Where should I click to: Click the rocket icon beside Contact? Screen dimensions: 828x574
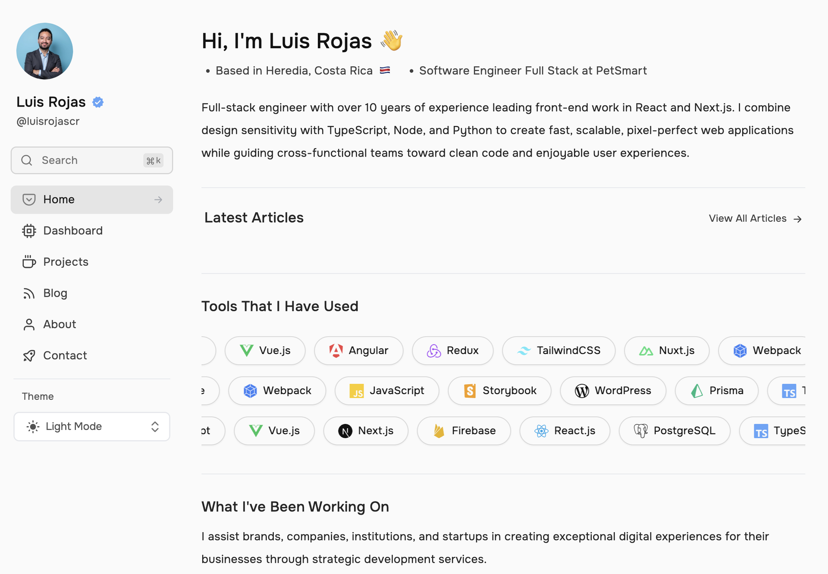click(x=29, y=356)
